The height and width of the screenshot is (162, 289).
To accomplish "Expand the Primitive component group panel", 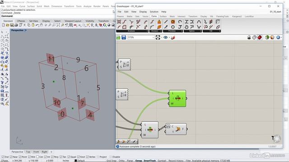I will 173,31.
